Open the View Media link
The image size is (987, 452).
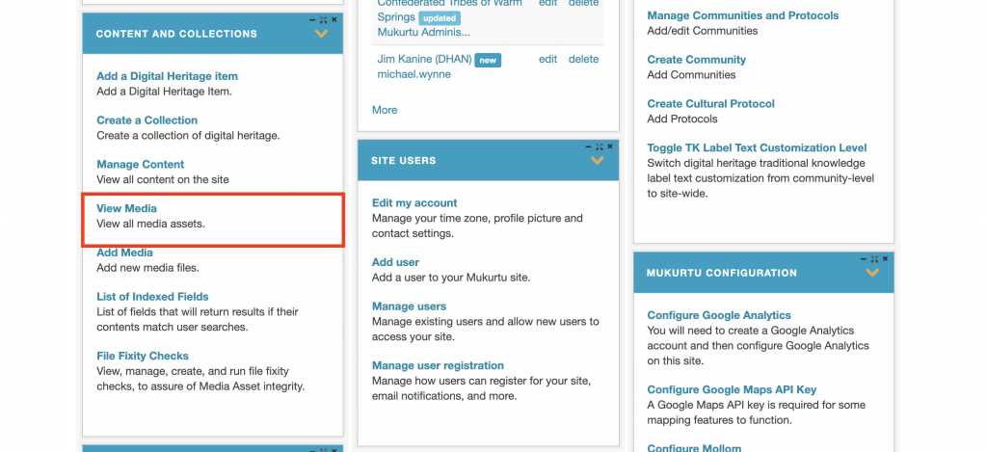[x=126, y=208]
